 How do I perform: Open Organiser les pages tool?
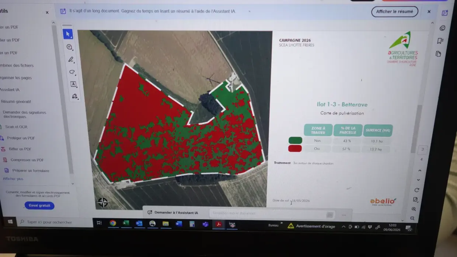(16, 78)
